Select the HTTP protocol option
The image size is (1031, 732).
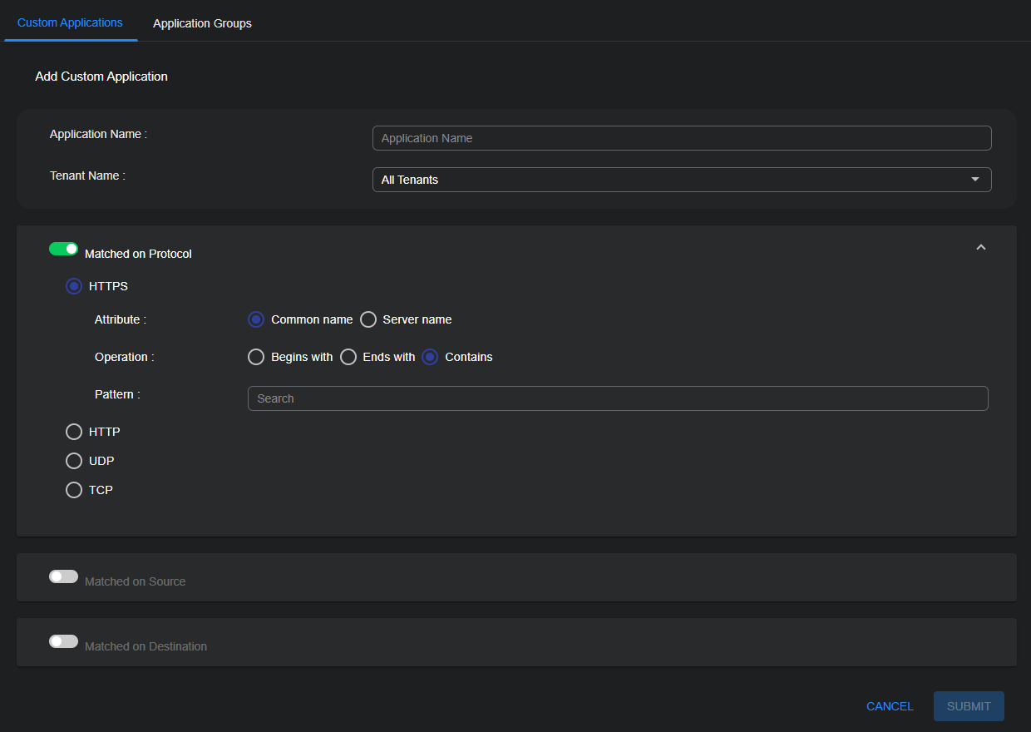tap(74, 432)
